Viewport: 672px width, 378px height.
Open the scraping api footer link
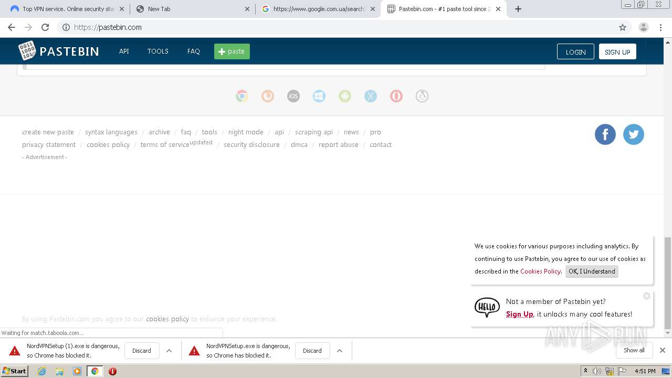(314, 132)
